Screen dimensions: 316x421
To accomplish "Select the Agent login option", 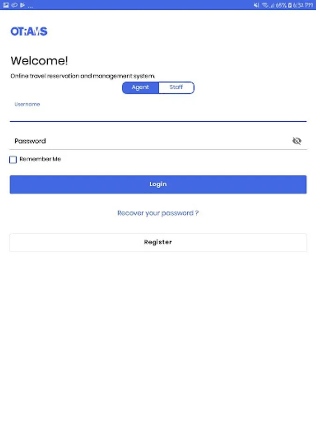I will (x=140, y=87).
